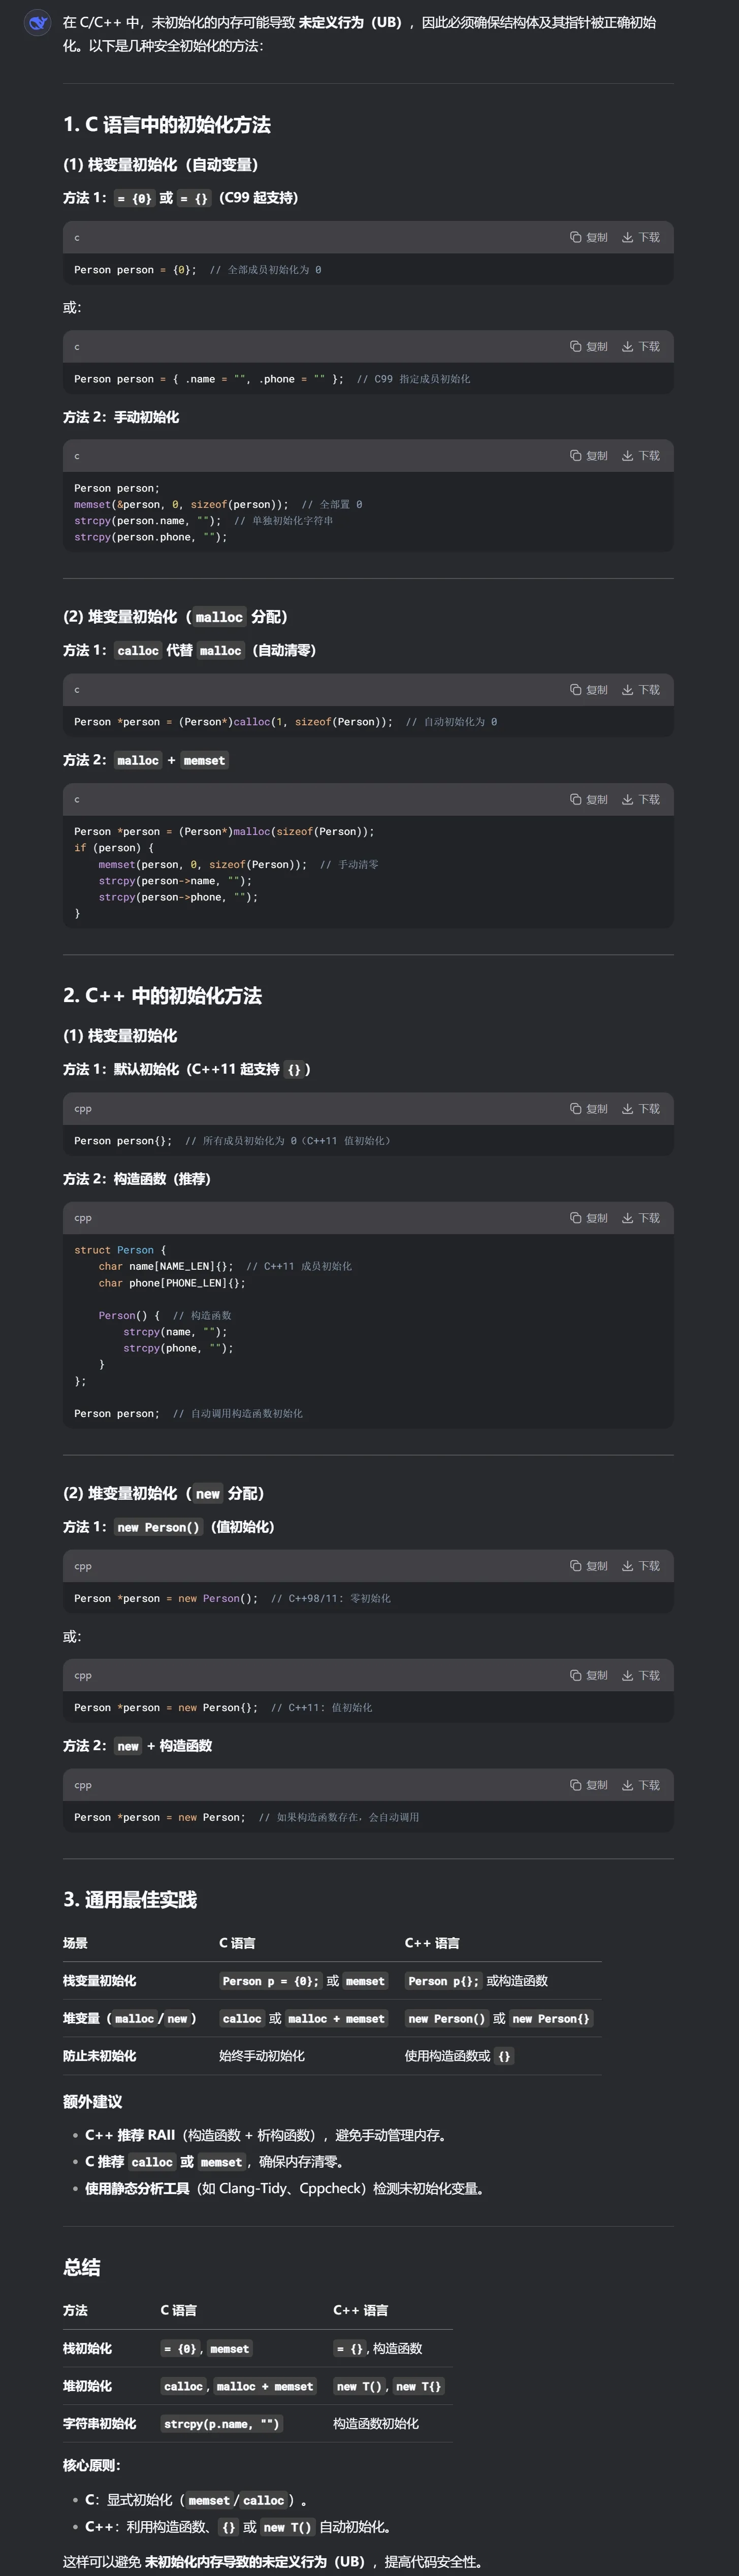Copy the C99 designated initializer code block

(588, 346)
